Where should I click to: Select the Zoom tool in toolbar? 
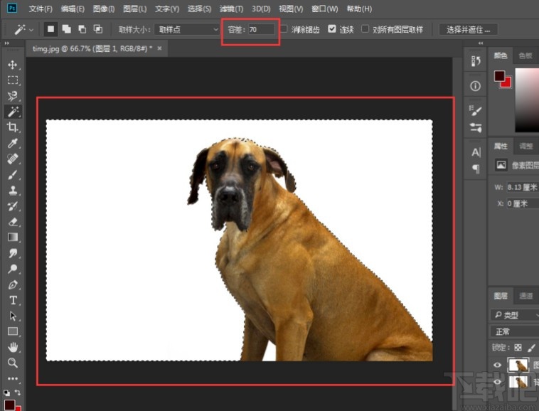click(x=13, y=363)
